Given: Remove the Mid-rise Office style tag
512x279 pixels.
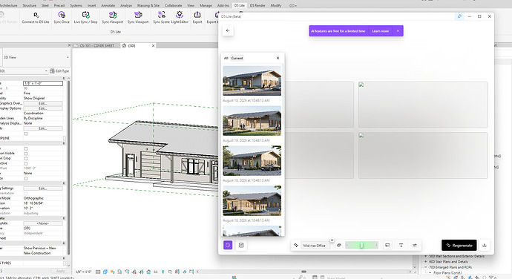Looking at the screenshot, I should click(x=332, y=240).
